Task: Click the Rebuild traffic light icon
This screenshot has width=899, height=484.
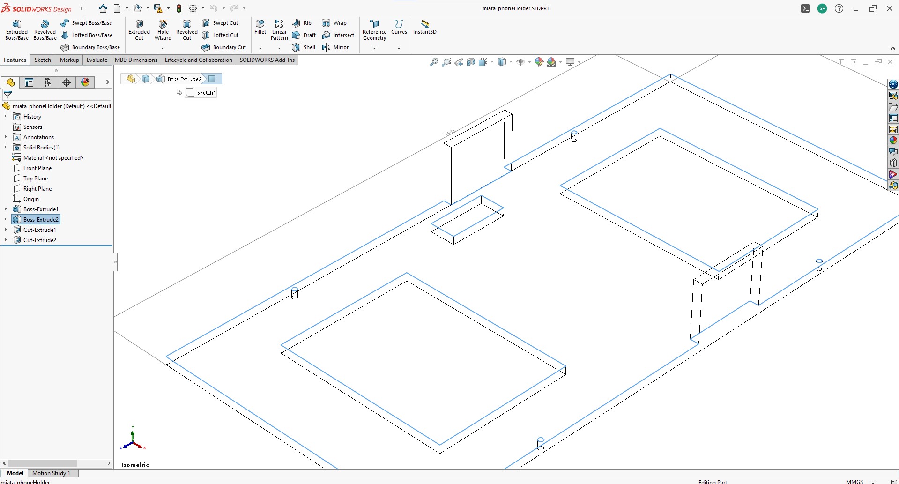Action: [x=179, y=8]
